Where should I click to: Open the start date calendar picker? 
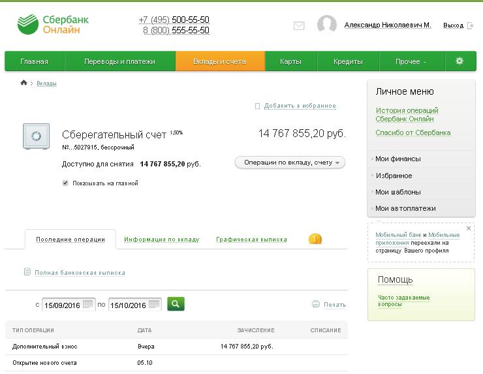click(x=88, y=305)
